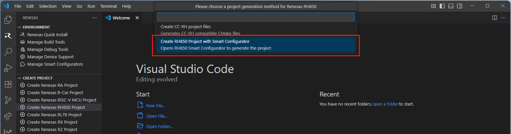Screen dimensions: 511x134
Task: Close the Welcome tab
Action: 137,18
